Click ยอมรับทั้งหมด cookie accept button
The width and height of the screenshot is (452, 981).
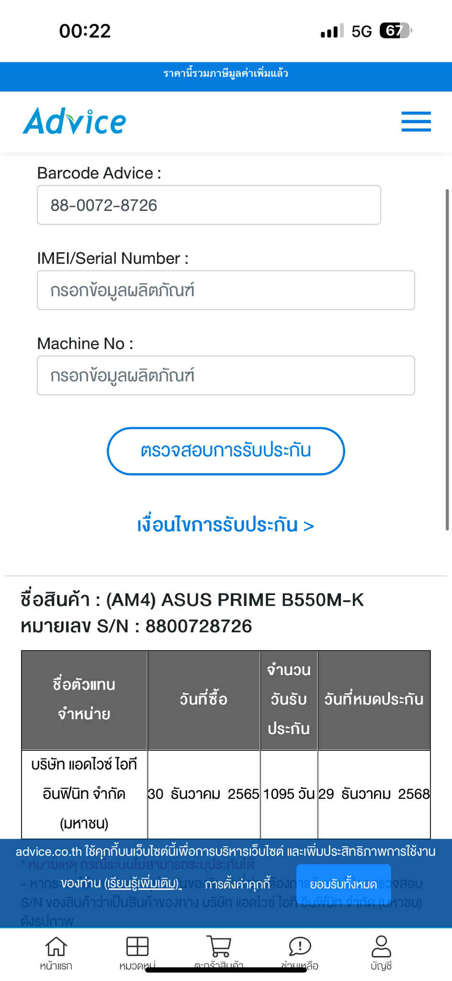click(343, 884)
